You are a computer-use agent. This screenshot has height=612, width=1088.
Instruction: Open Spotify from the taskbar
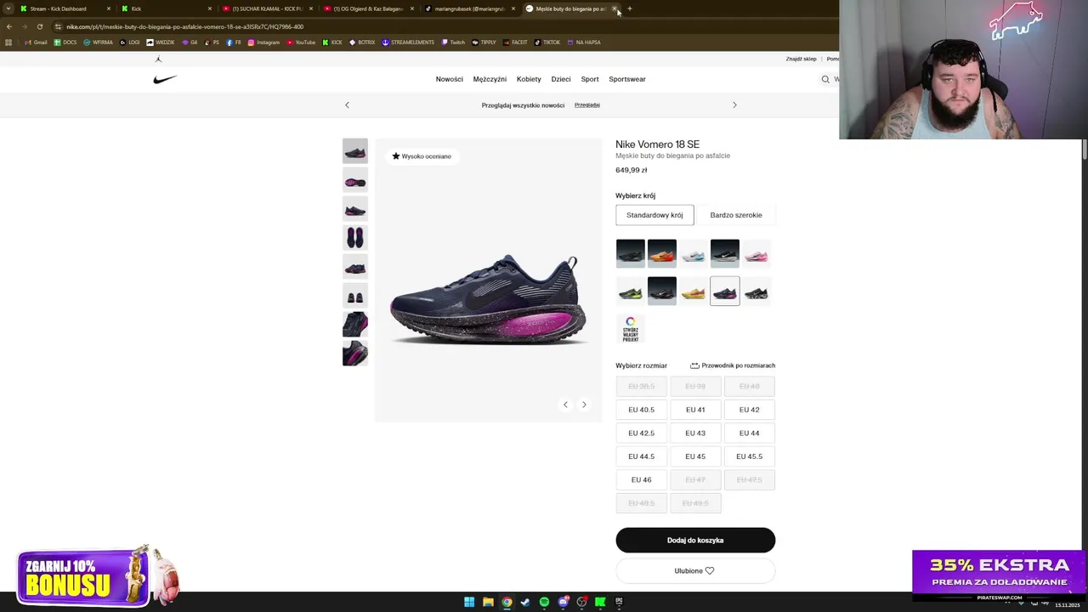pos(544,602)
